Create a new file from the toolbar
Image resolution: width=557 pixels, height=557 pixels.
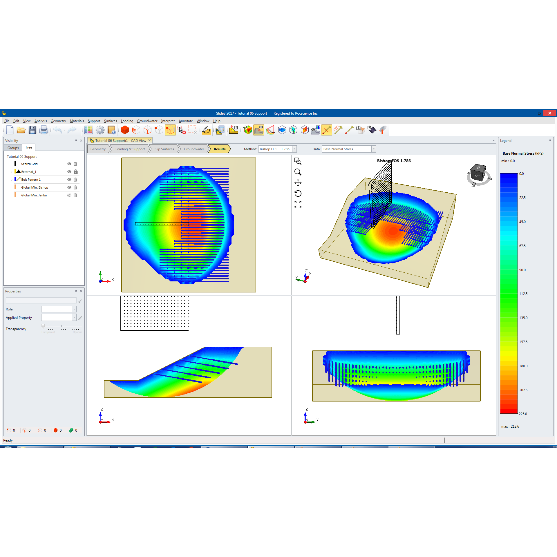10,130
